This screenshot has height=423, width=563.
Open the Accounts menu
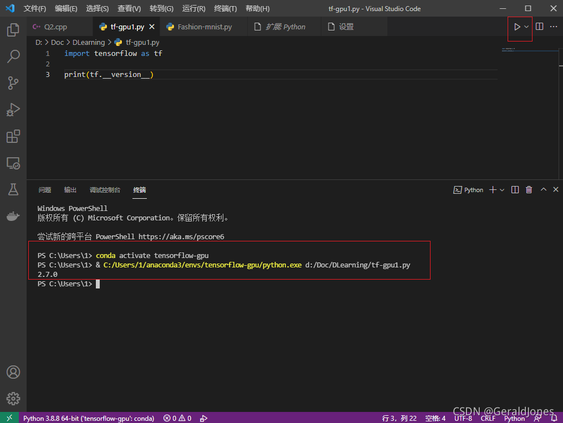pos(13,372)
